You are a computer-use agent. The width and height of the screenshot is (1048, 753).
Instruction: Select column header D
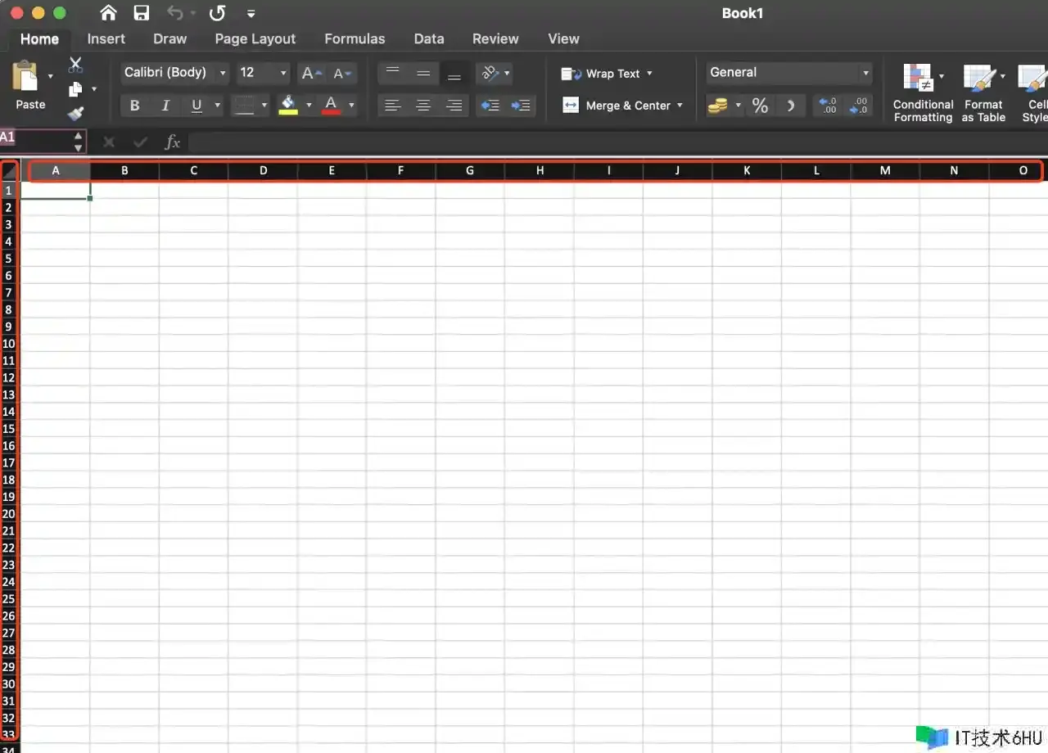point(263,171)
